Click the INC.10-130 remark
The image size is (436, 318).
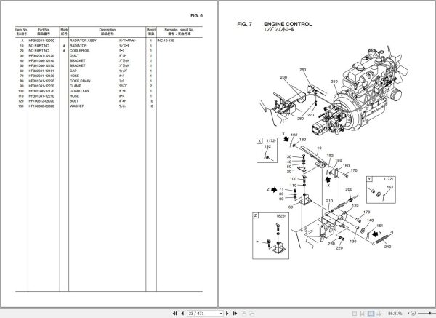coord(166,41)
